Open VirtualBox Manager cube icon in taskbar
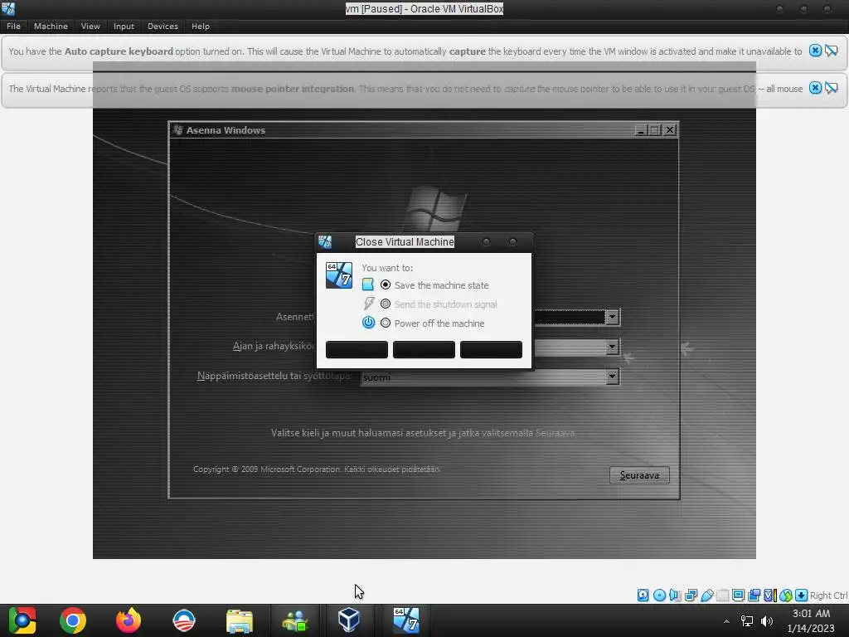 pos(349,620)
